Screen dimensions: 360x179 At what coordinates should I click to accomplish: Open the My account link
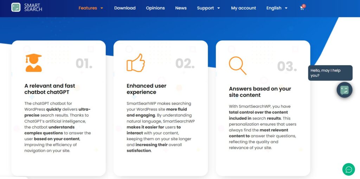point(244,8)
